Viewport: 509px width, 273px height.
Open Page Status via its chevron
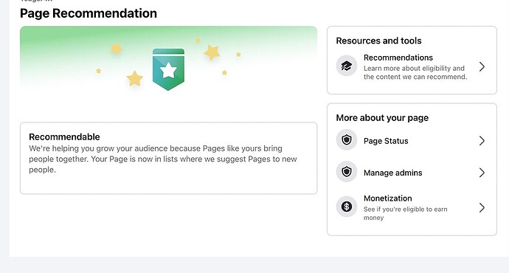[482, 140]
